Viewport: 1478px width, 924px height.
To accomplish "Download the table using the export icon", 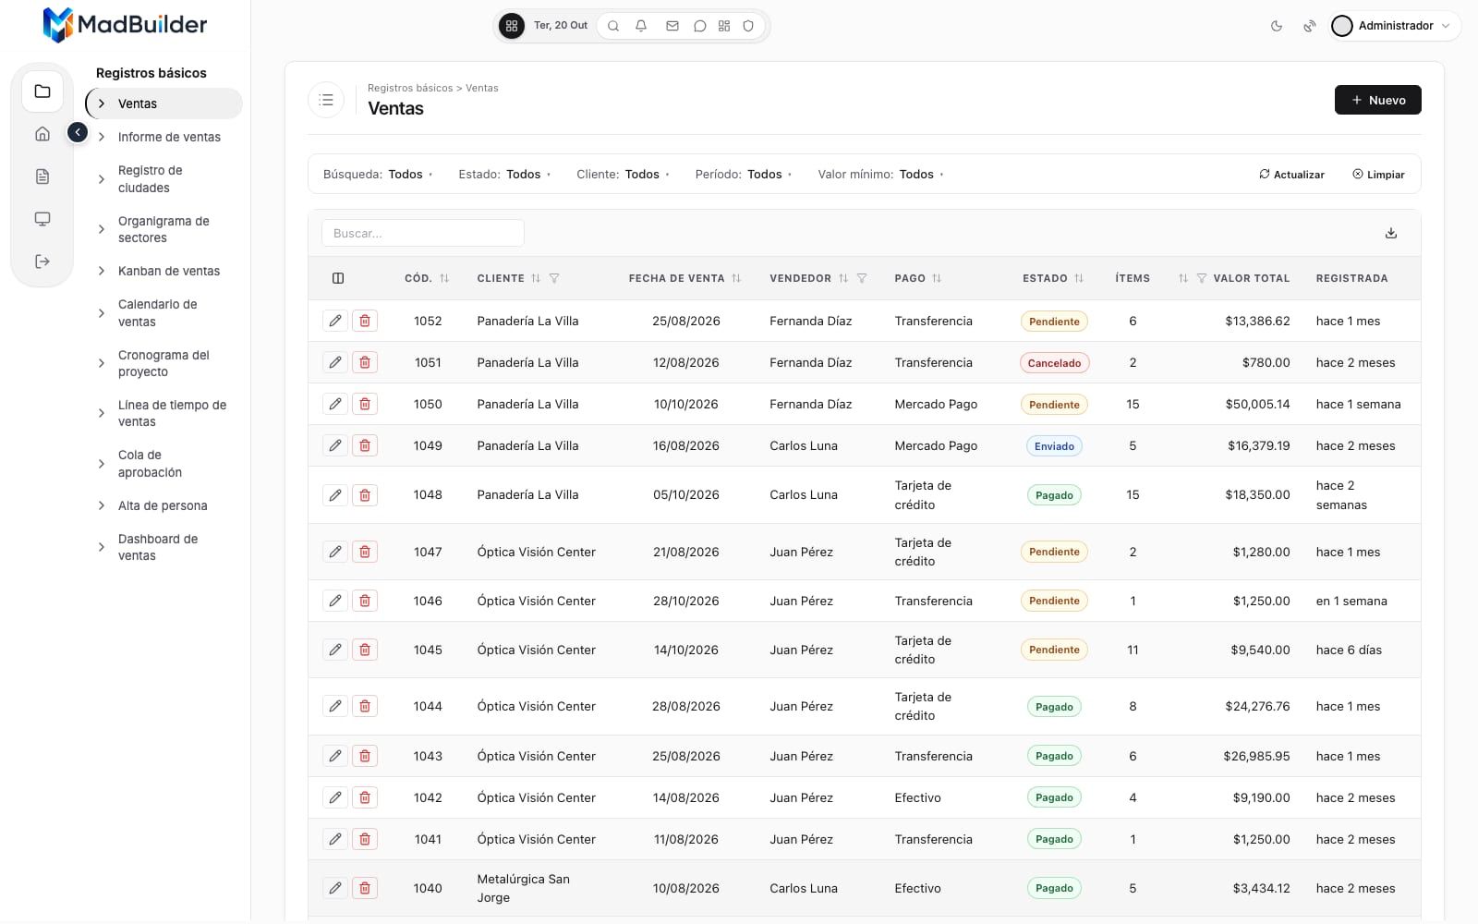I will pos(1391,234).
